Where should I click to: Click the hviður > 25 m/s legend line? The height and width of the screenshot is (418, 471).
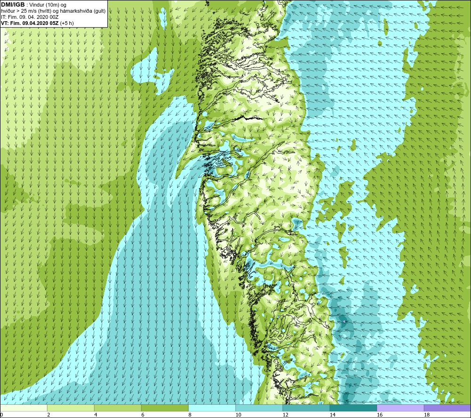pyautogui.click(x=53, y=11)
